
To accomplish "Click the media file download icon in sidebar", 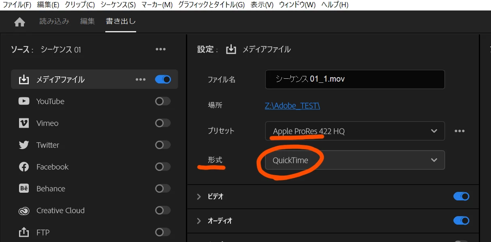I will click(x=24, y=80).
